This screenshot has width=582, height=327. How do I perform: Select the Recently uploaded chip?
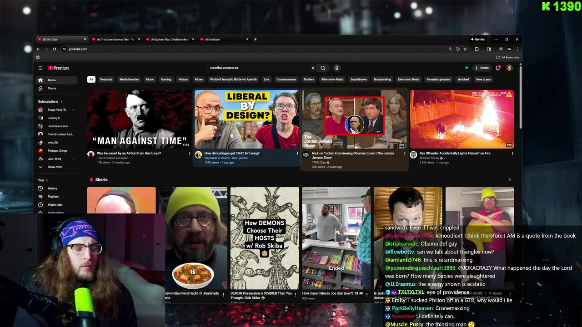438,79
